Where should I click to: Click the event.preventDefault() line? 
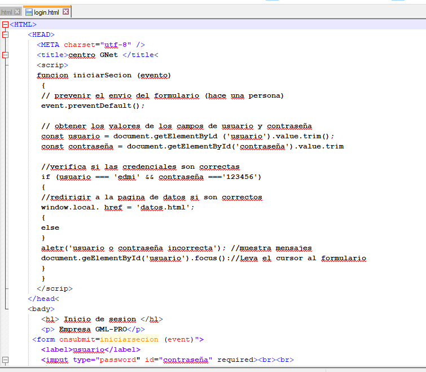[93, 106]
